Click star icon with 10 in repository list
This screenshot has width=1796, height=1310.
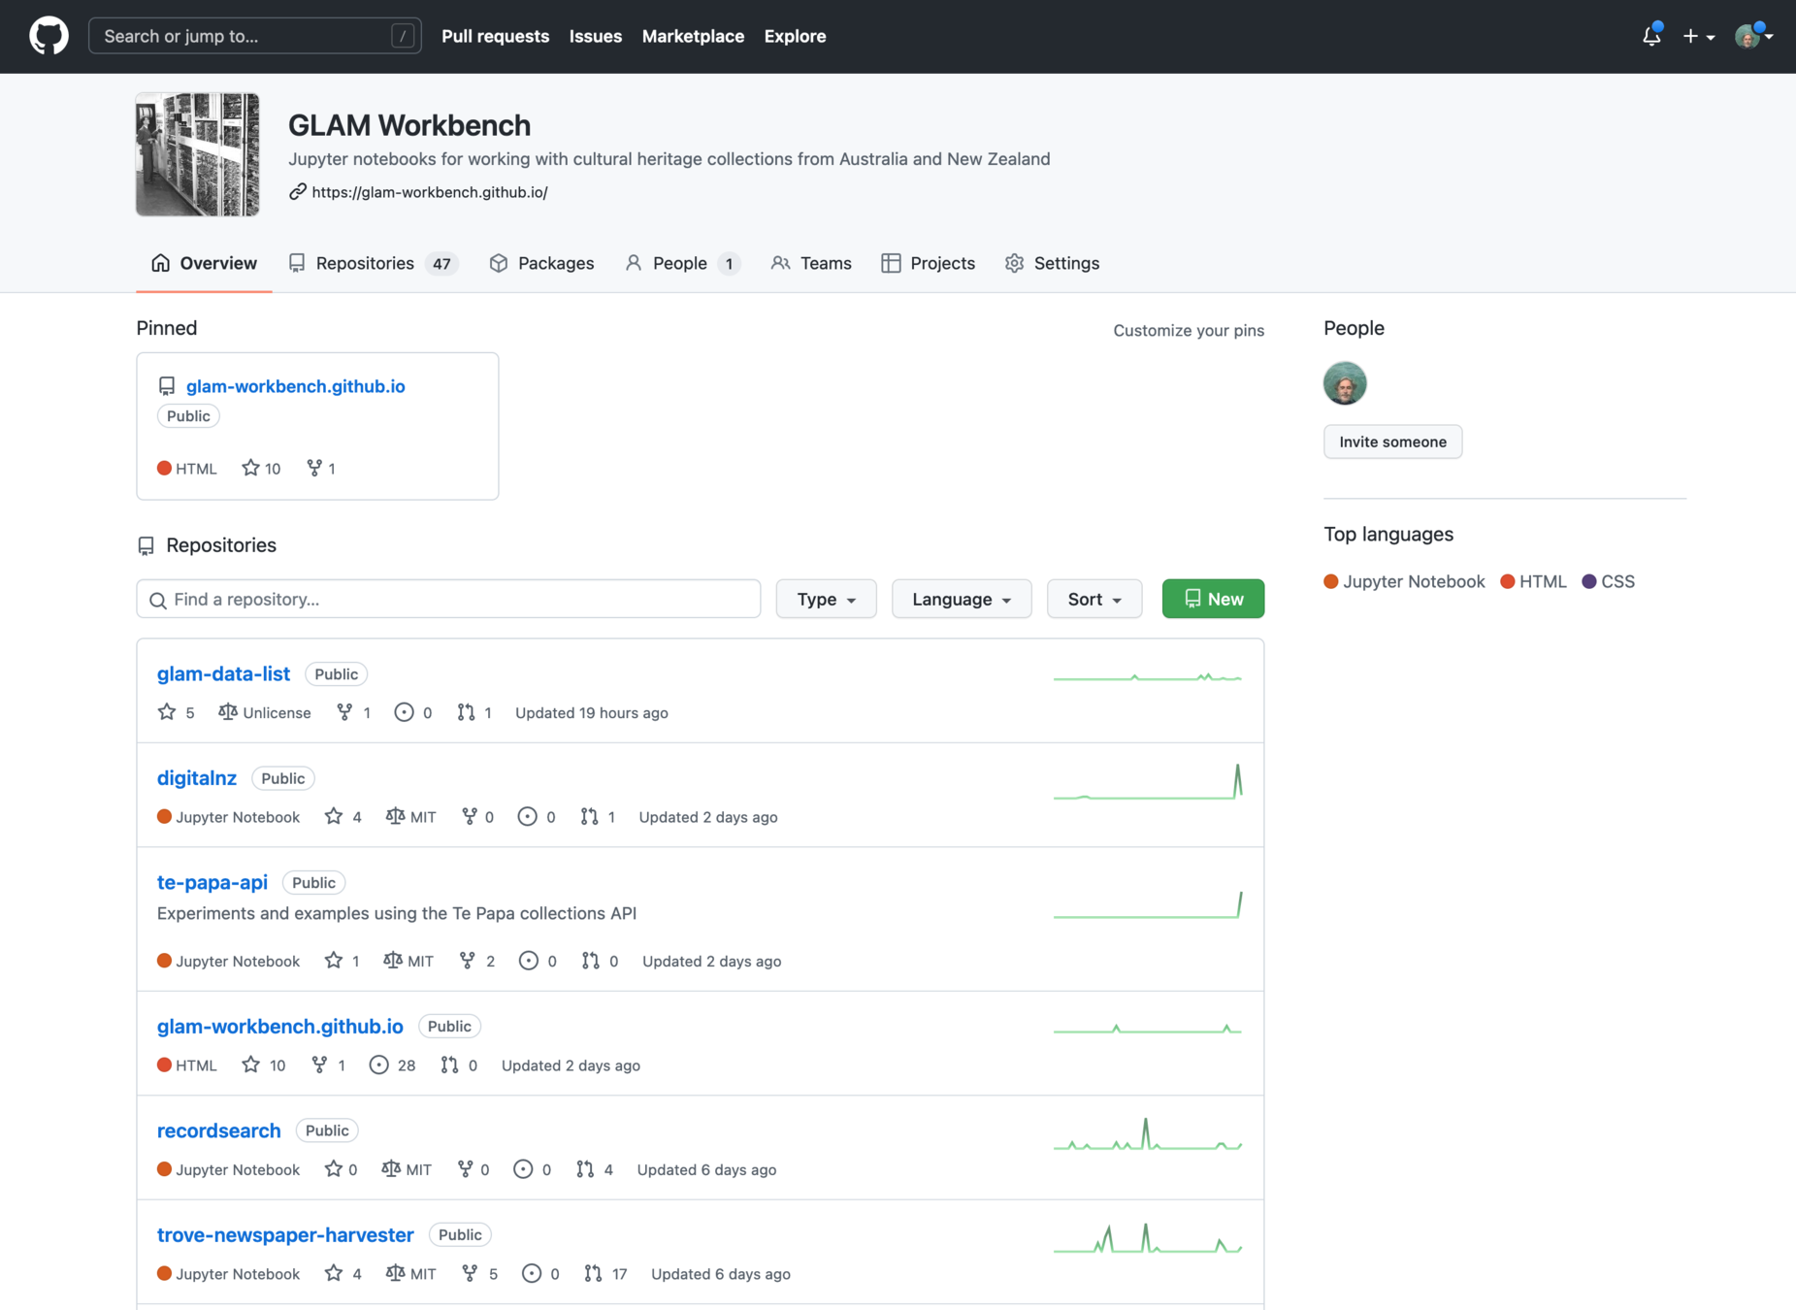click(x=250, y=1065)
